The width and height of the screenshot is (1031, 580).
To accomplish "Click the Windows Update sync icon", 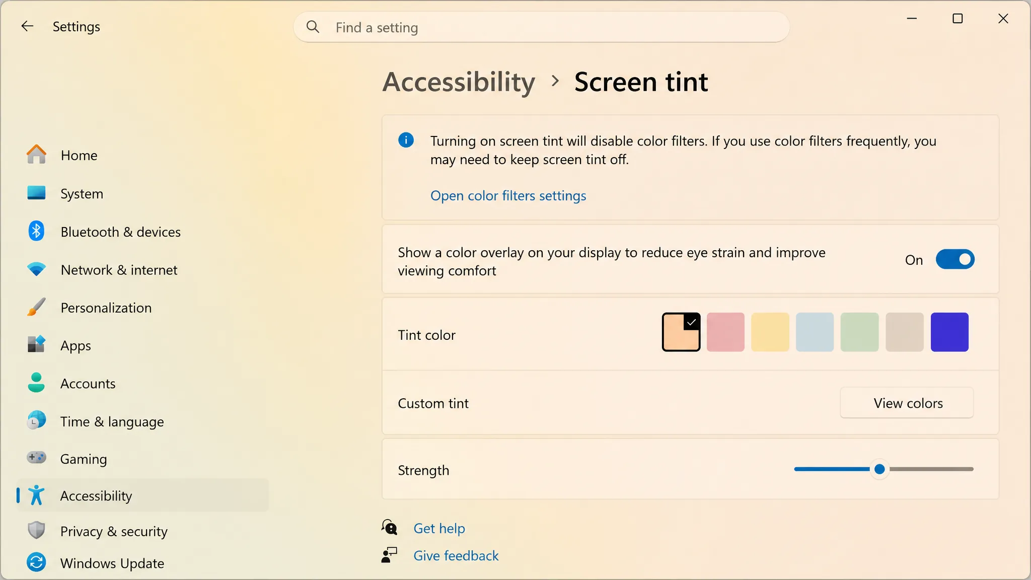I will 36,563.
